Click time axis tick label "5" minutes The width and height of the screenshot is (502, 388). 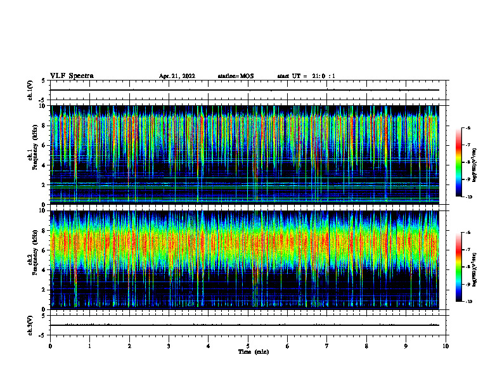click(248, 346)
